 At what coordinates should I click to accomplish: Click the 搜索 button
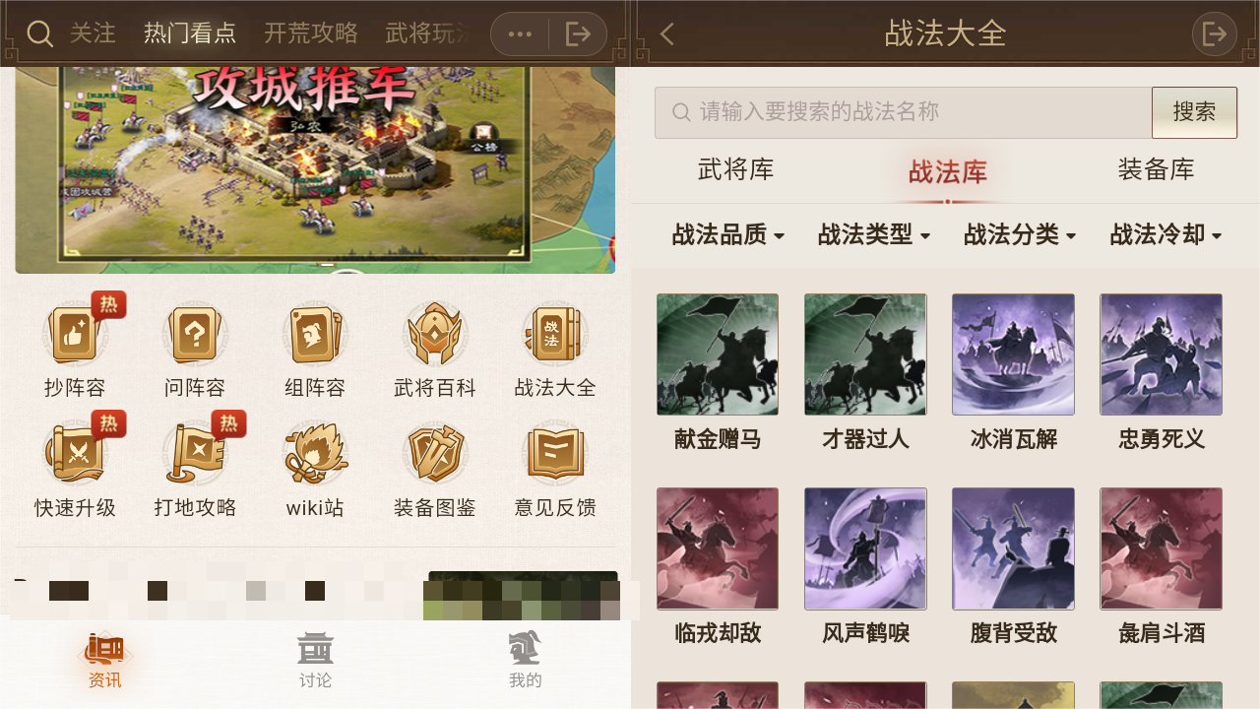(x=1194, y=112)
